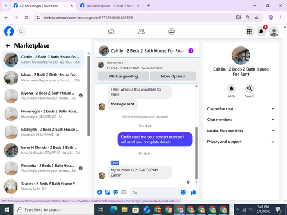The image size is (287, 215).
Task: Show hidden system tray icons chevron
Action: click(x=237, y=209)
